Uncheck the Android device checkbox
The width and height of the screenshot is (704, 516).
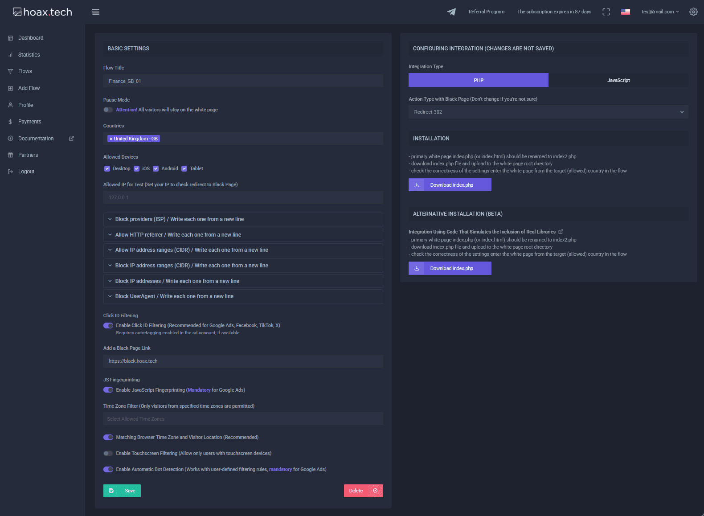(156, 168)
